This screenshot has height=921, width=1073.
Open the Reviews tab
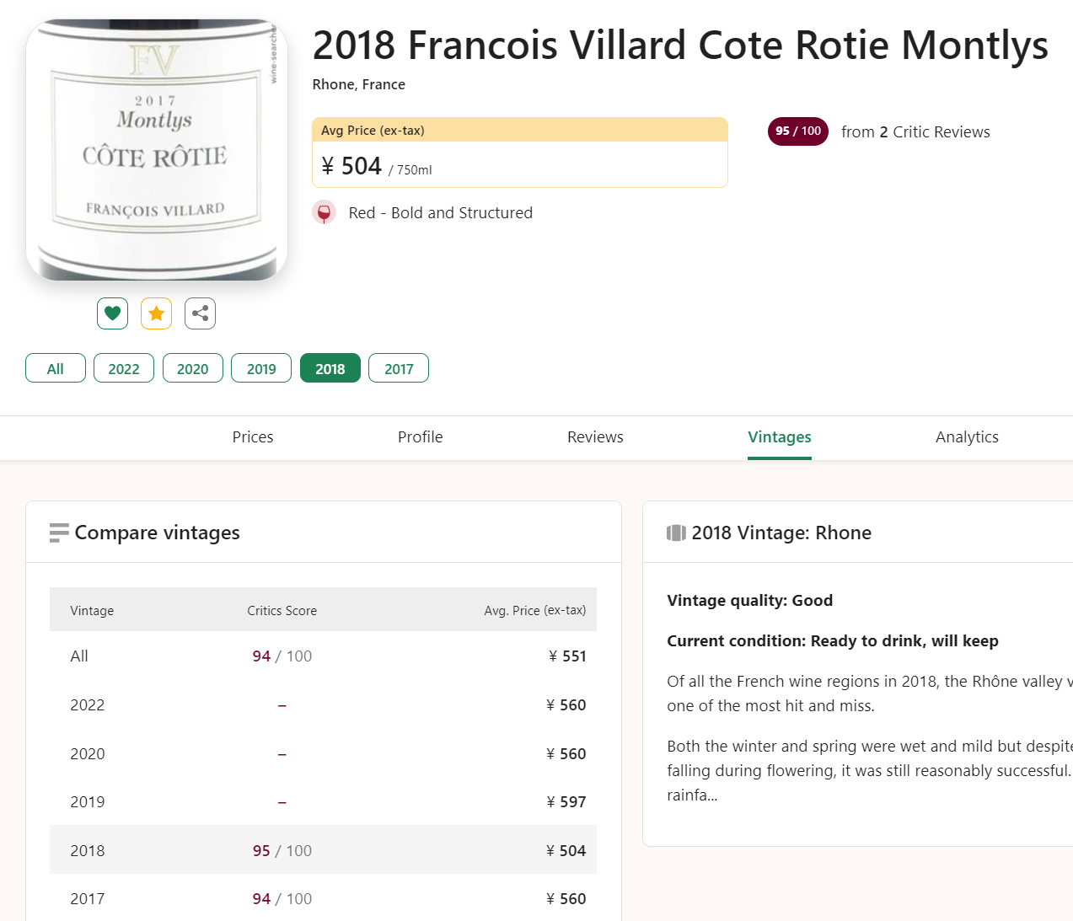[x=595, y=436]
